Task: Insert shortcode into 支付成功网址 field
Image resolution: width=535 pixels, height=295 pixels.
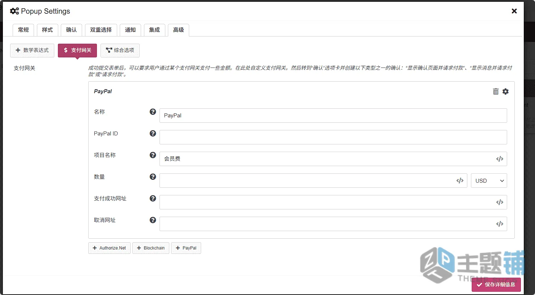Action: [500, 202]
